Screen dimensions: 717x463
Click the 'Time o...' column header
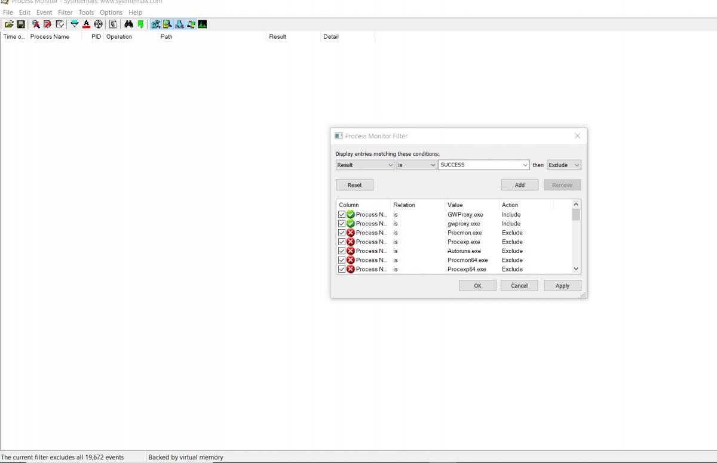coord(14,37)
